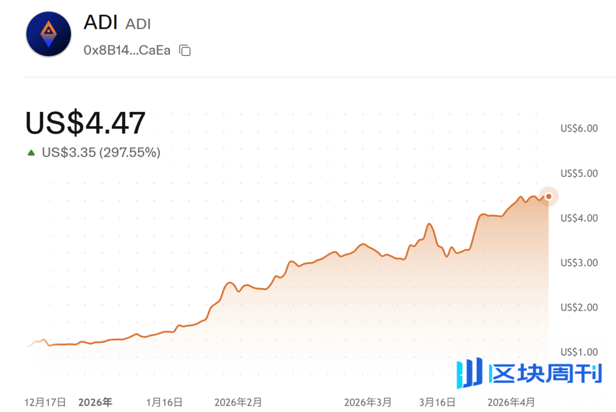Select the 3月16日 date label
Screen dimensions: 616x412
(437, 402)
